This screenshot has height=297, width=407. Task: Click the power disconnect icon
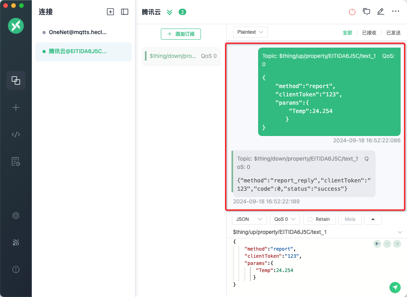click(352, 12)
